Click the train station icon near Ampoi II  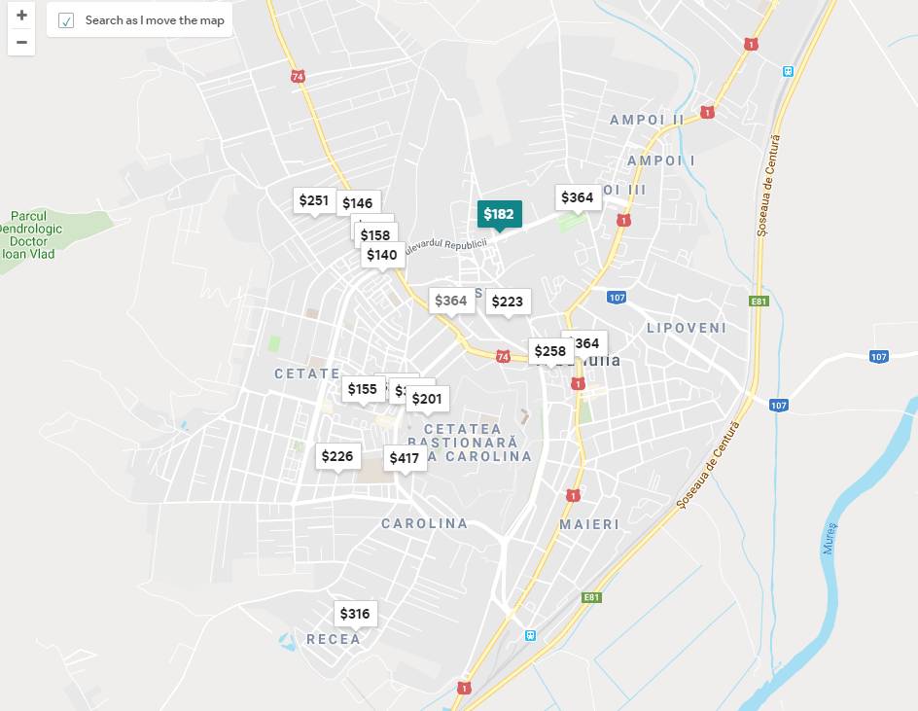[x=788, y=71]
